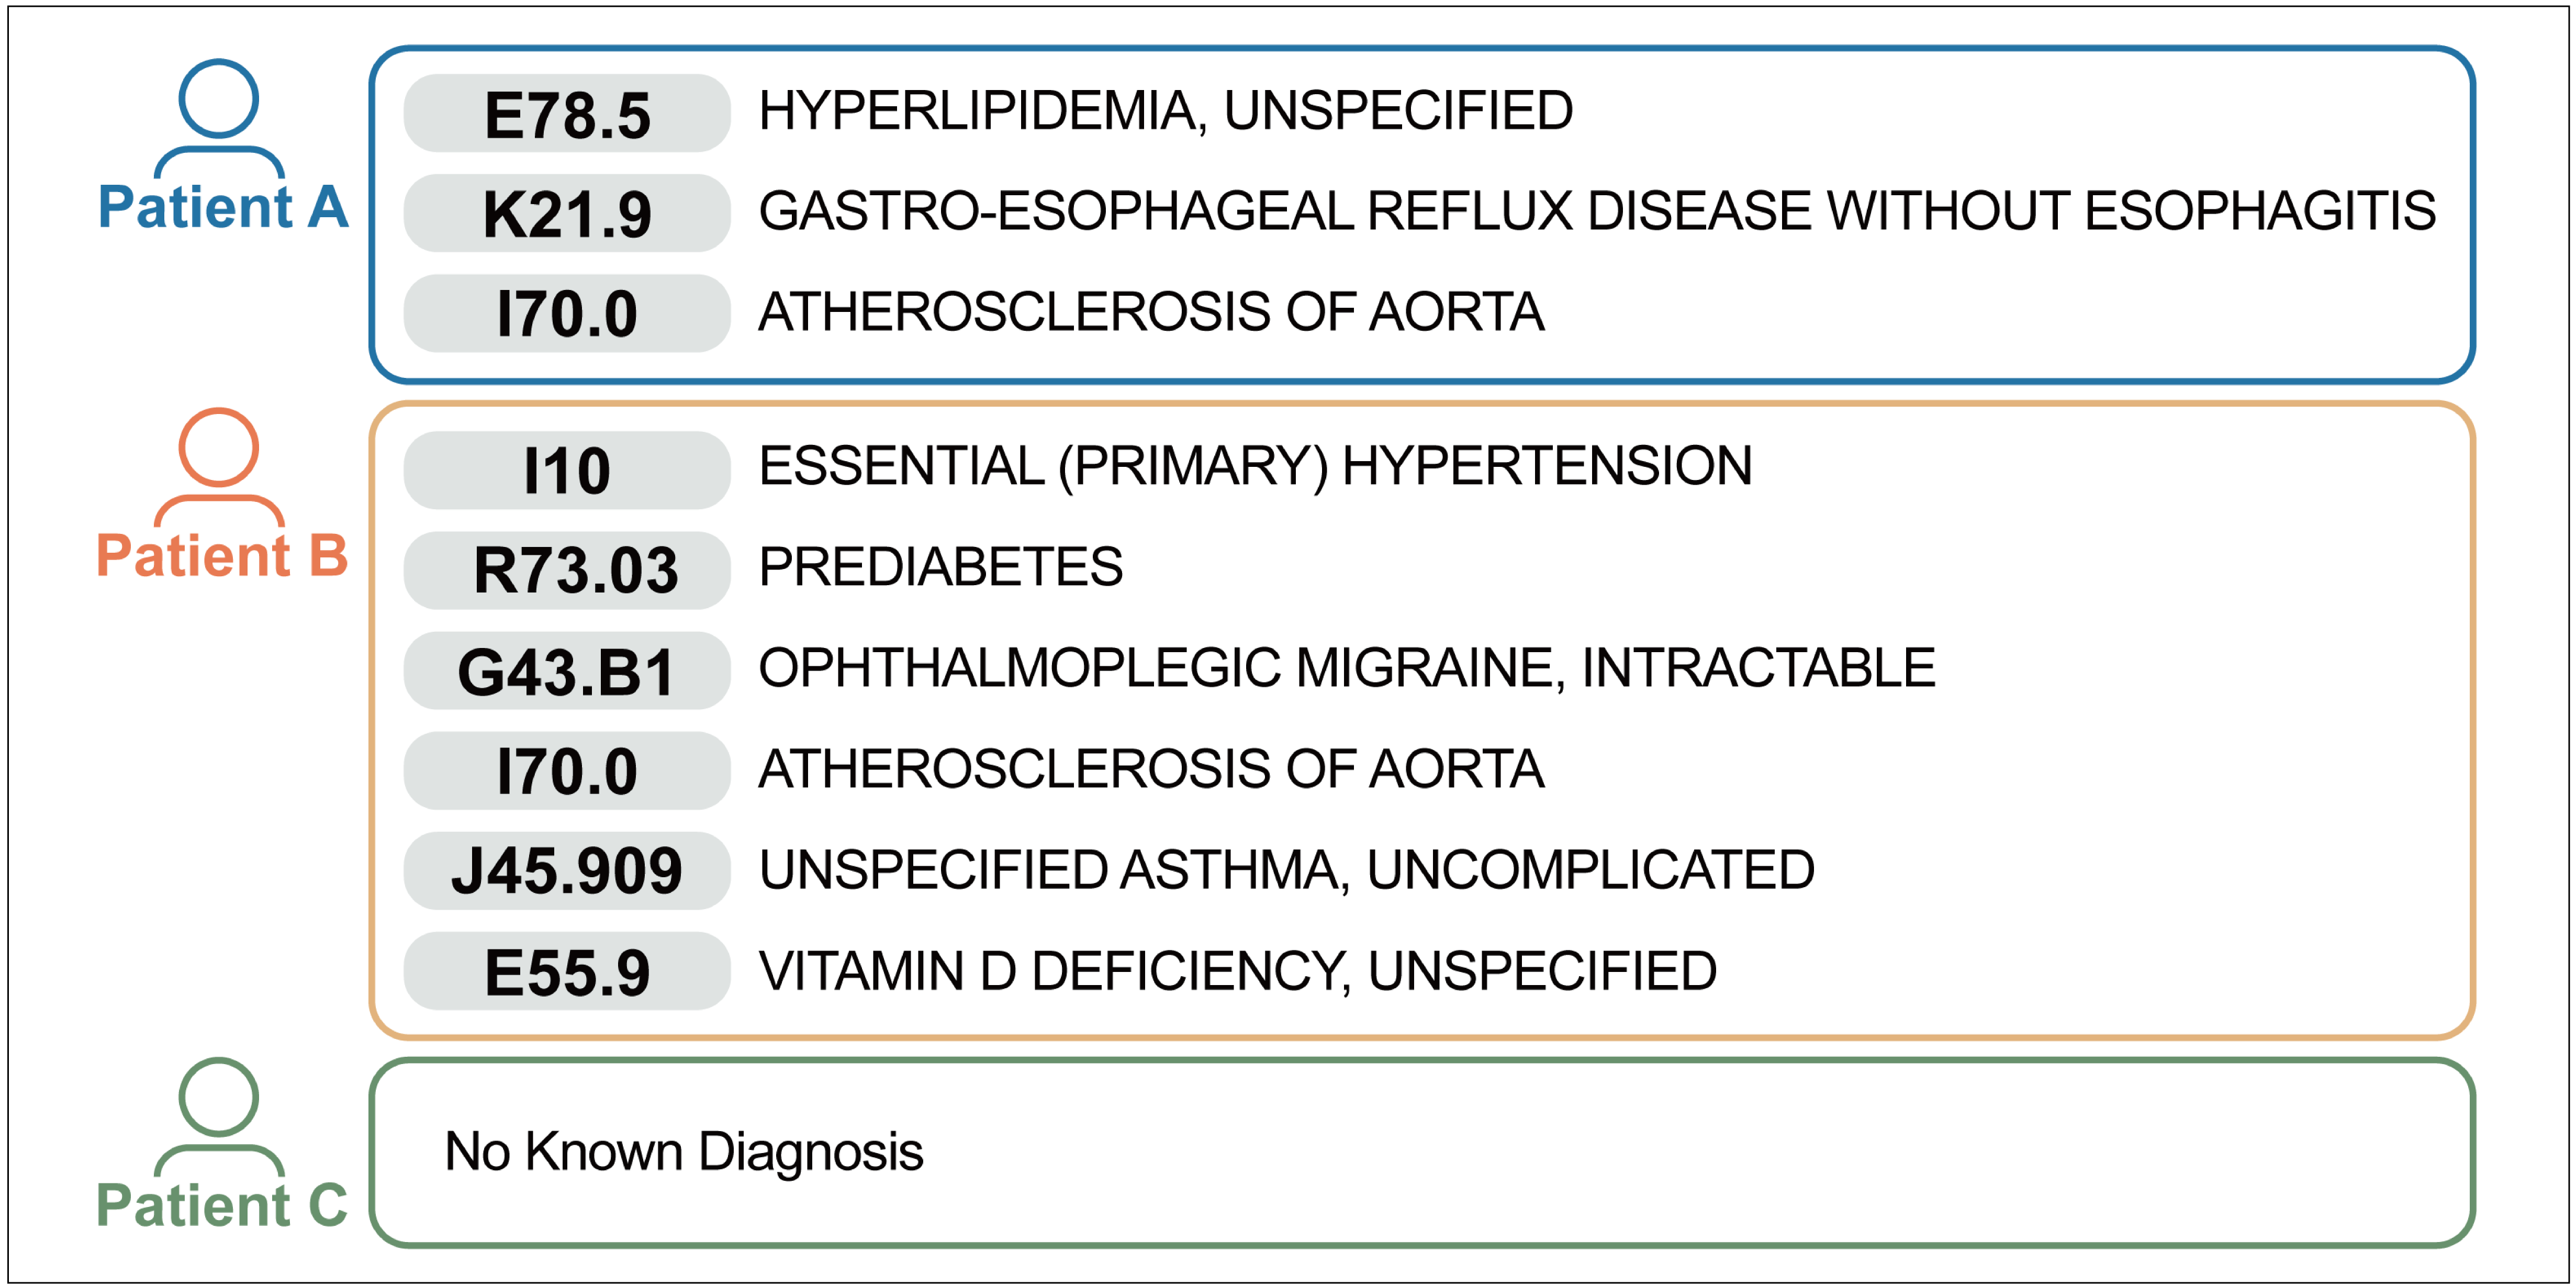Click Patient A's I70.0 code badge
The height and width of the screenshot is (1286, 2576).
(x=567, y=313)
